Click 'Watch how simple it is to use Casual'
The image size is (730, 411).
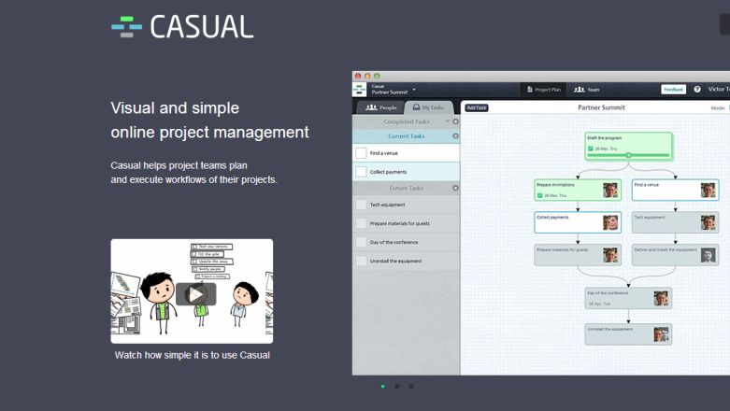[x=193, y=355]
